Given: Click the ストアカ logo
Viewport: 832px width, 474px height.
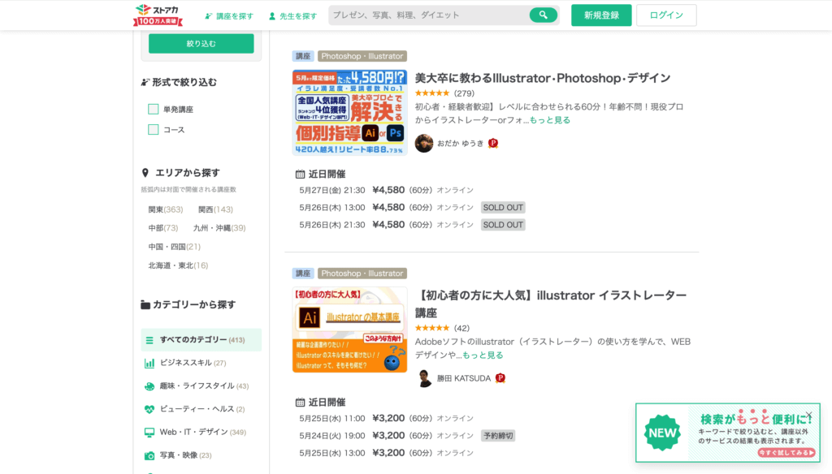Looking at the screenshot, I should (x=158, y=15).
